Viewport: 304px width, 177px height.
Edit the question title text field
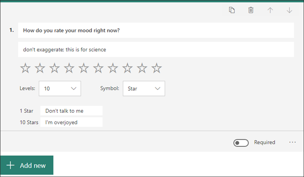tap(156, 30)
